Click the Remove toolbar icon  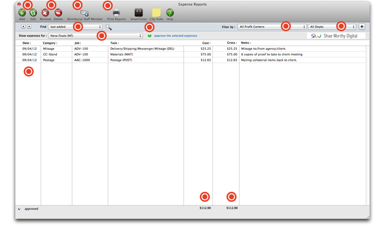45,13
